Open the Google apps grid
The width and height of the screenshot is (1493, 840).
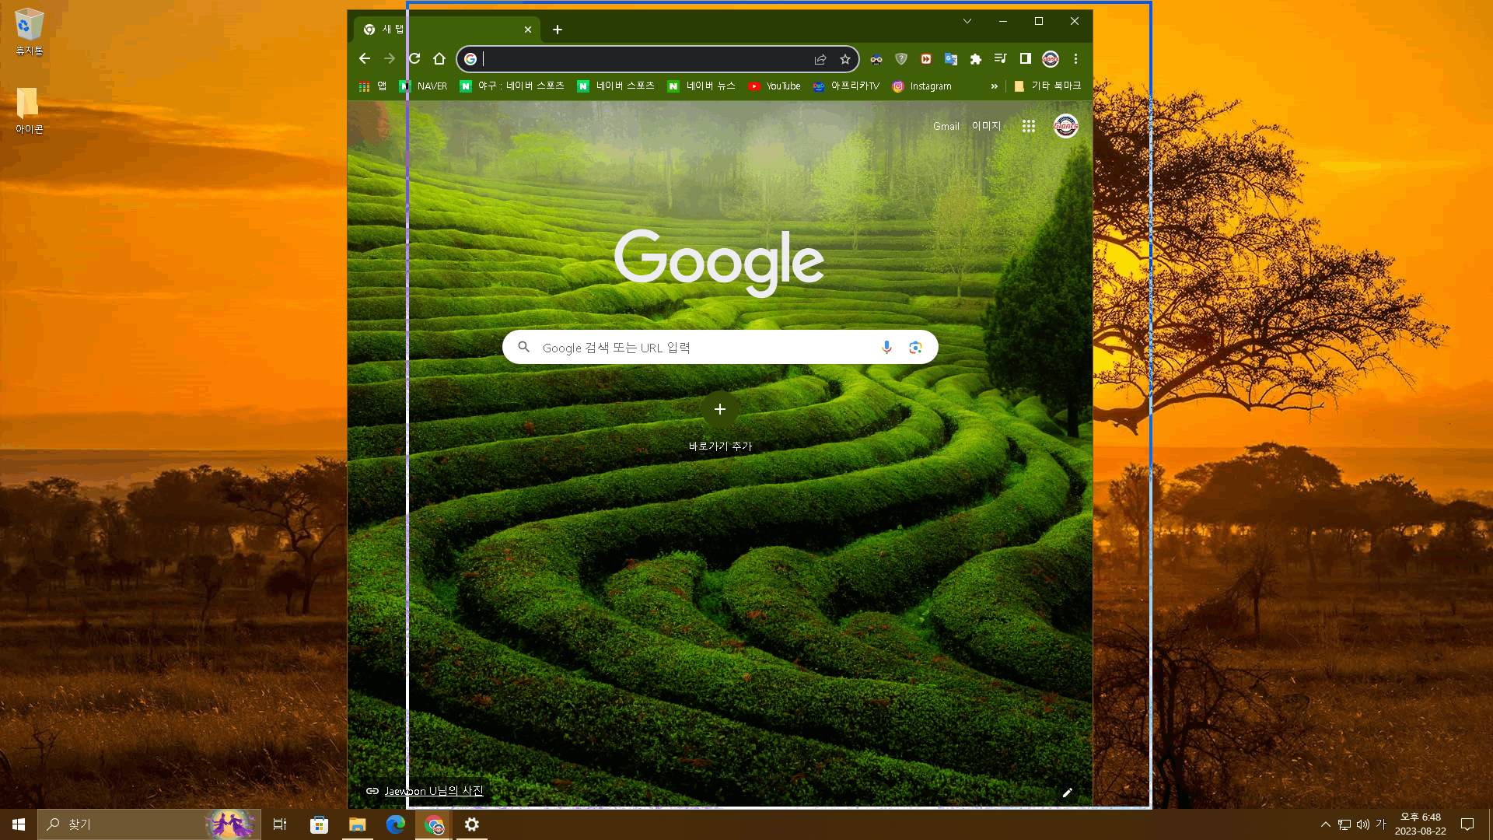coord(1028,126)
